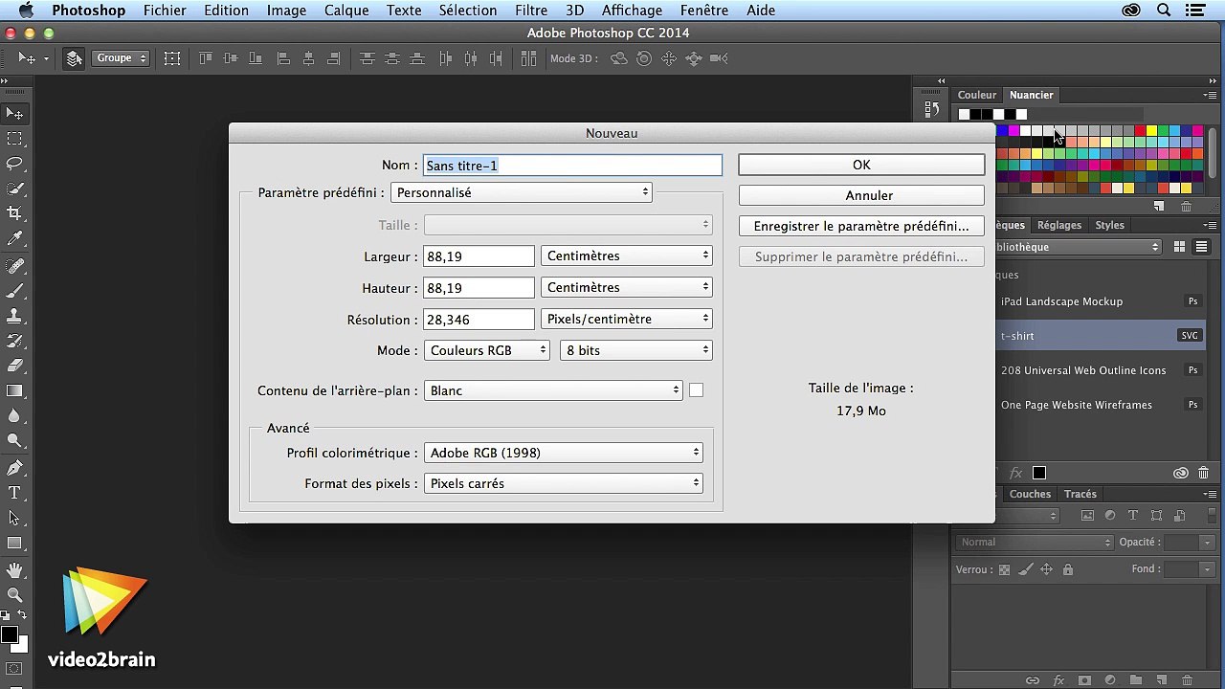
Task: Open the Contenu de l'arrière-plan dropdown
Action: coord(553,390)
